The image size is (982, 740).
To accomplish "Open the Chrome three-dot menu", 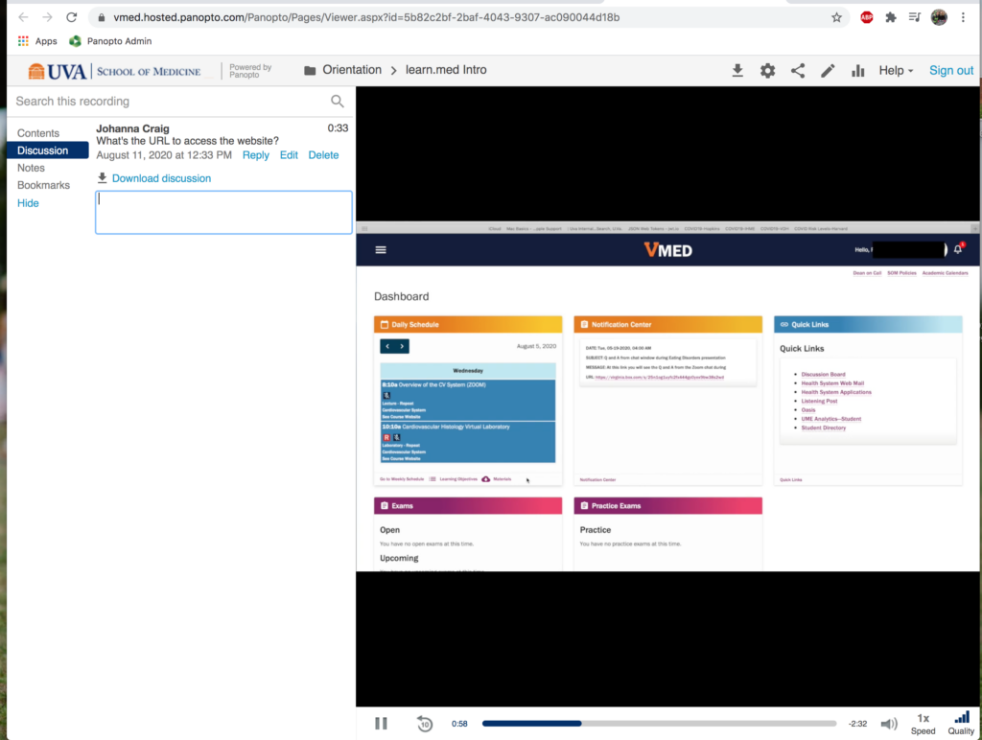I will [x=963, y=17].
